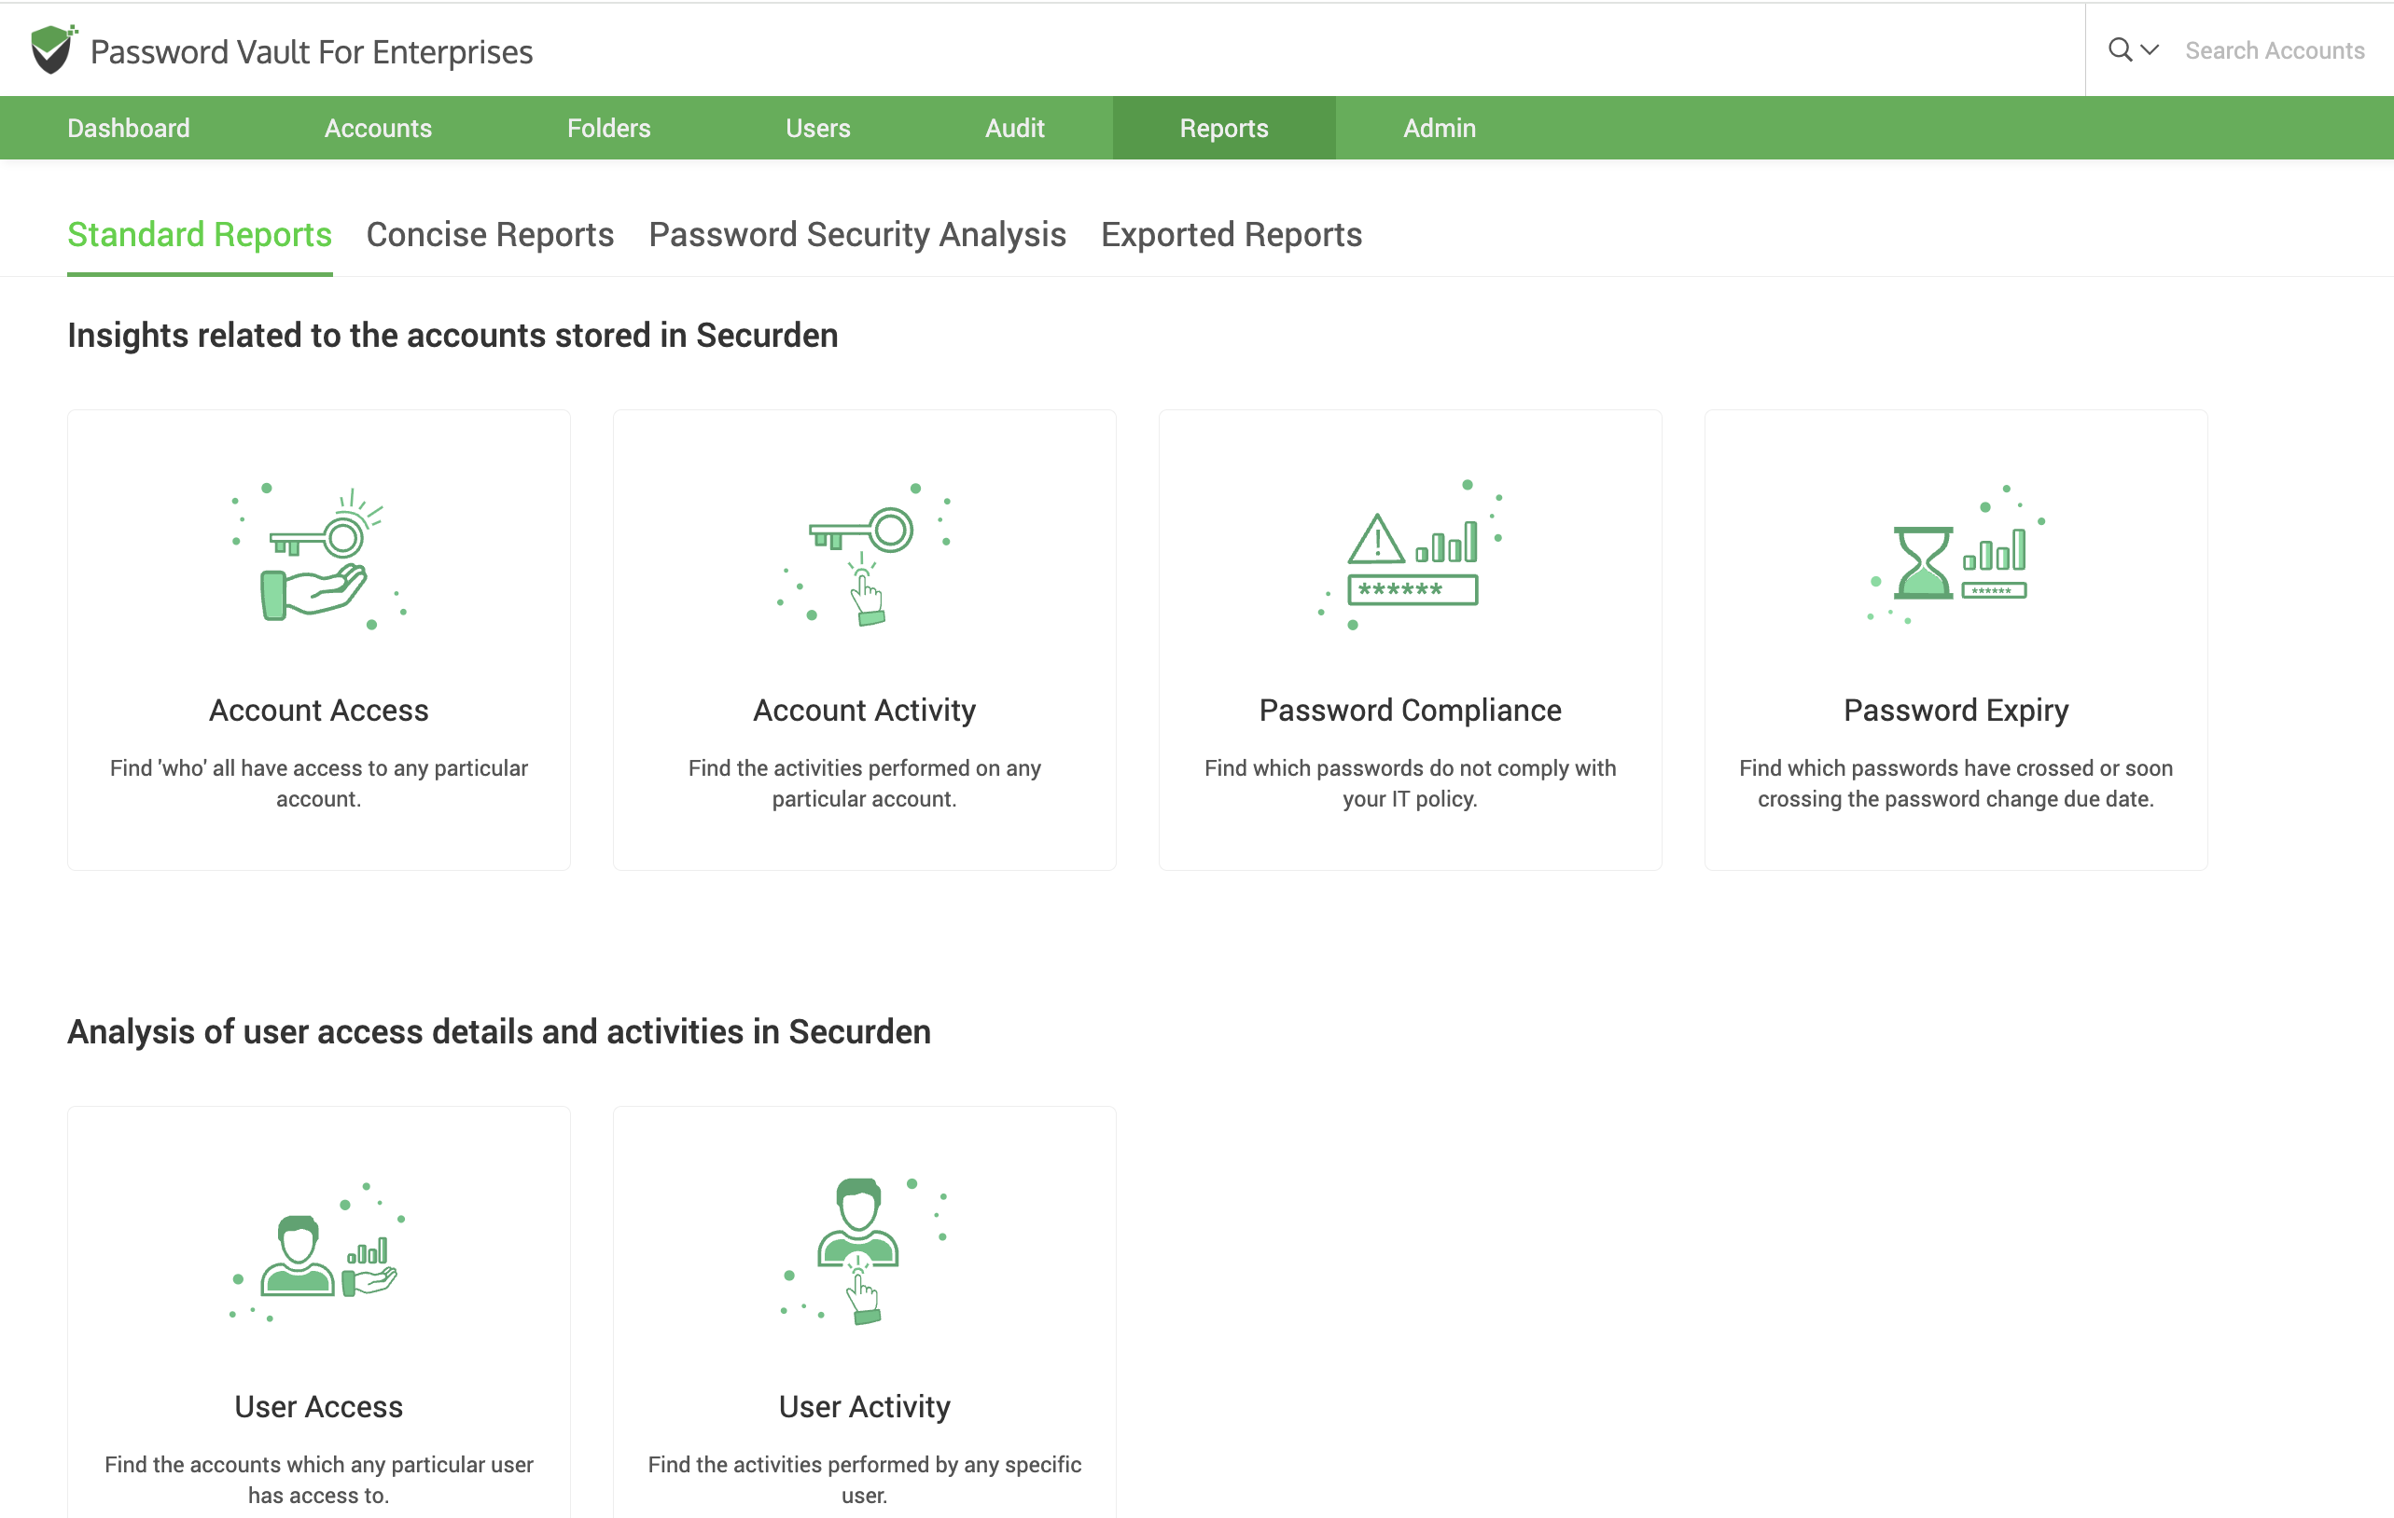
Task: Navigate to the Folders section
Action: [x=608, y=127]
